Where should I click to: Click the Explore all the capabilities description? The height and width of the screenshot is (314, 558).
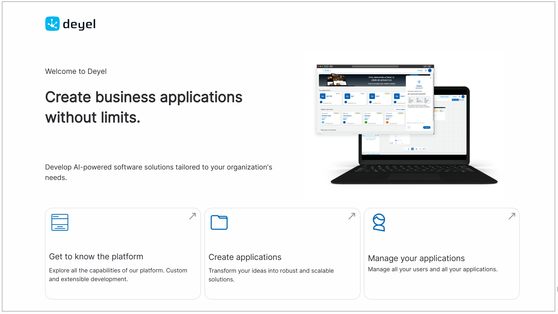click(x=118, y=274)
